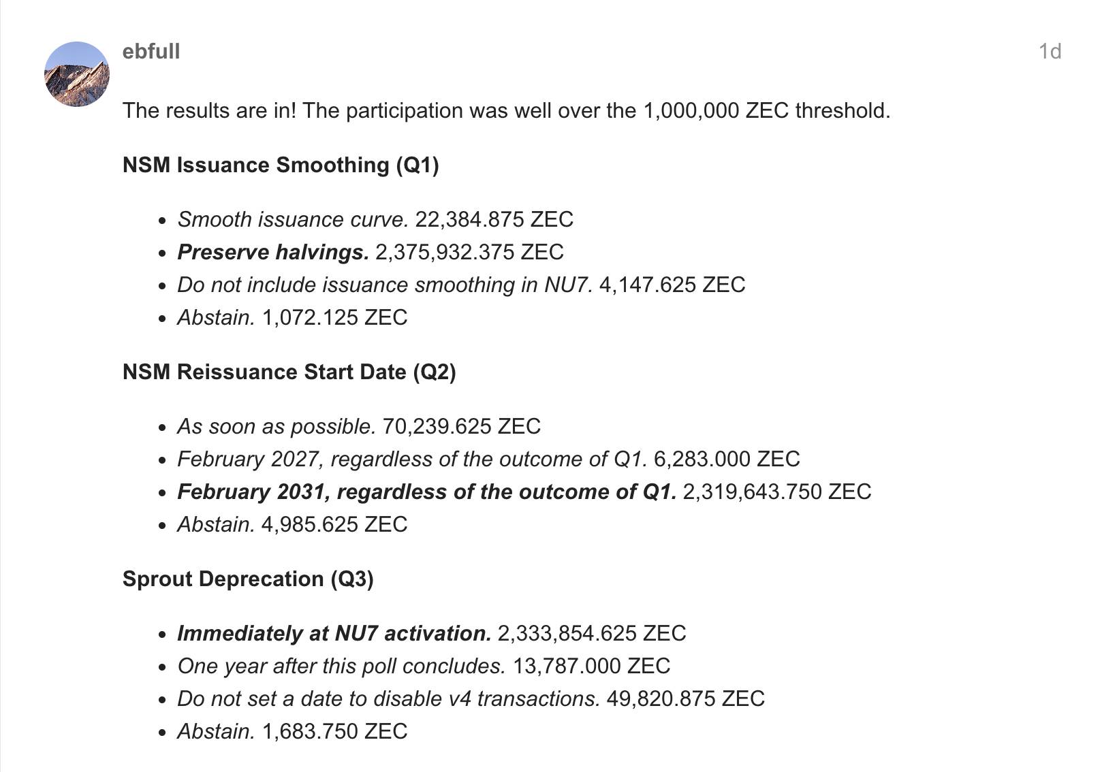
Task: Select the 2,333,854.625 ZEC vote total
Action: click(592, 634)
